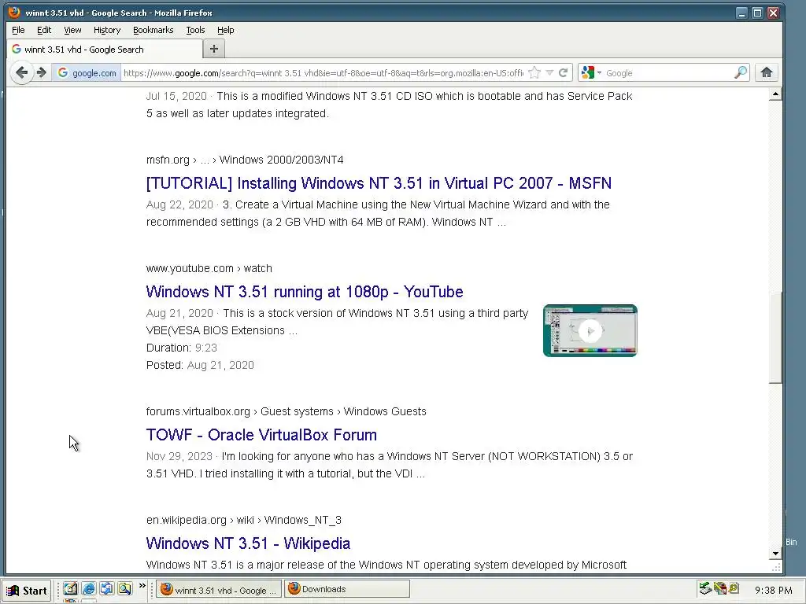Click the scrollbar up arrow
The width and height of the screenshot is (806, 604).
click(775, 94)
